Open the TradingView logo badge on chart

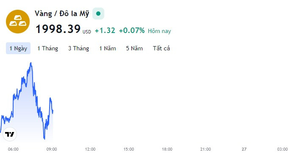pyautogui.click(x=10, y=134)
